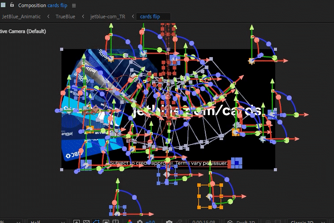Screen dimensions: 334x223
Task: Click the red X-axis arrow of far-right gizmo
Action: pos(306,115)
